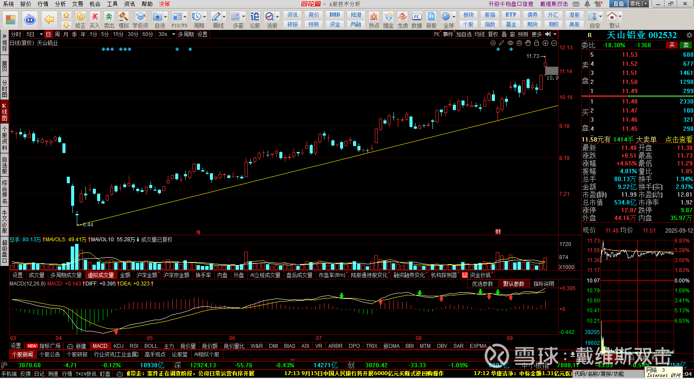Click the 代码/名称/简拼/功能 search field

point(609,374)
